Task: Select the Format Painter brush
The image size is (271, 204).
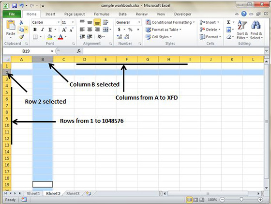Action: tap(21, 37)
